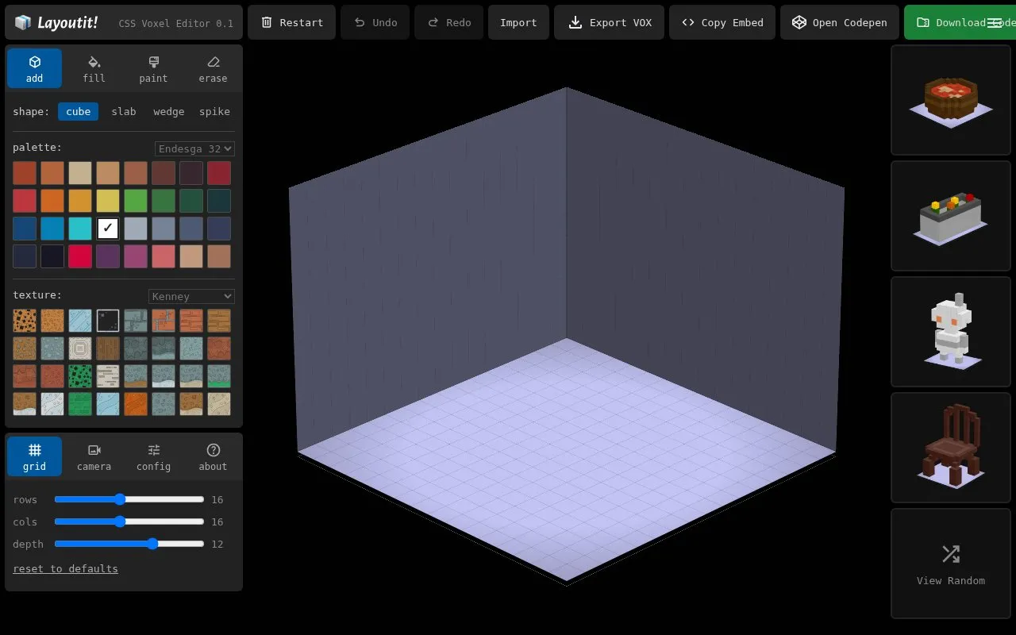Load the wooden chair model thumbnail

951,448
